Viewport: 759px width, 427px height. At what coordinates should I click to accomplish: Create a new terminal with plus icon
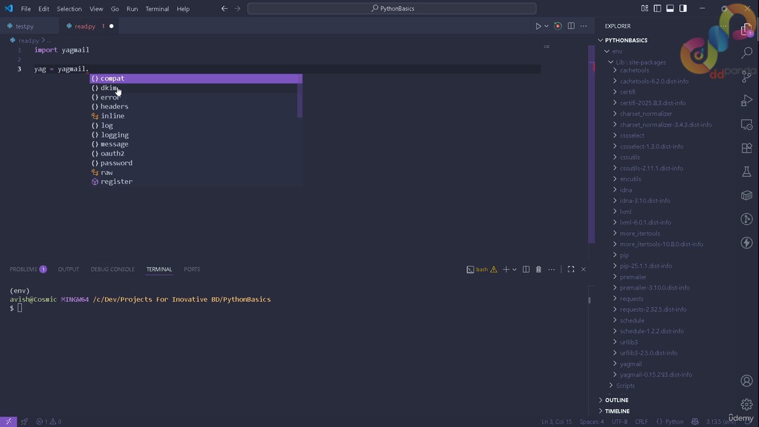point(506,269)
